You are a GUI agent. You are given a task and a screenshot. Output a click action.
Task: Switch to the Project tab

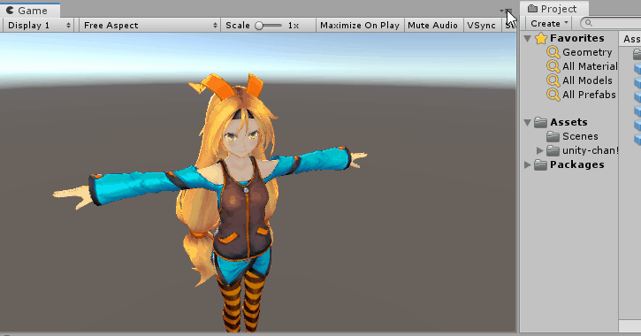pos(554,9)
